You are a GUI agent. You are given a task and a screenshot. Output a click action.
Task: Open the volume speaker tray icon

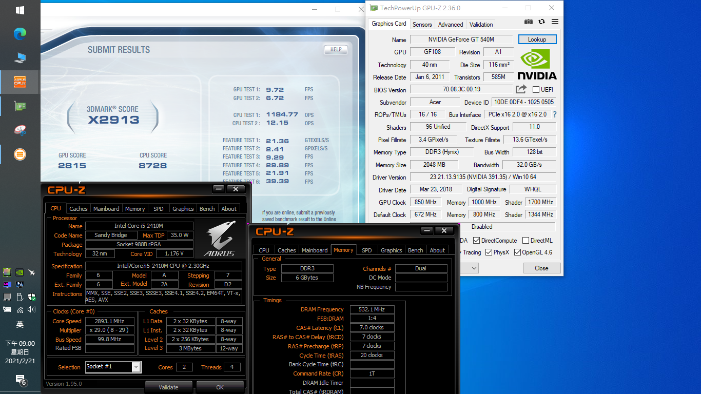pos(32,309)
